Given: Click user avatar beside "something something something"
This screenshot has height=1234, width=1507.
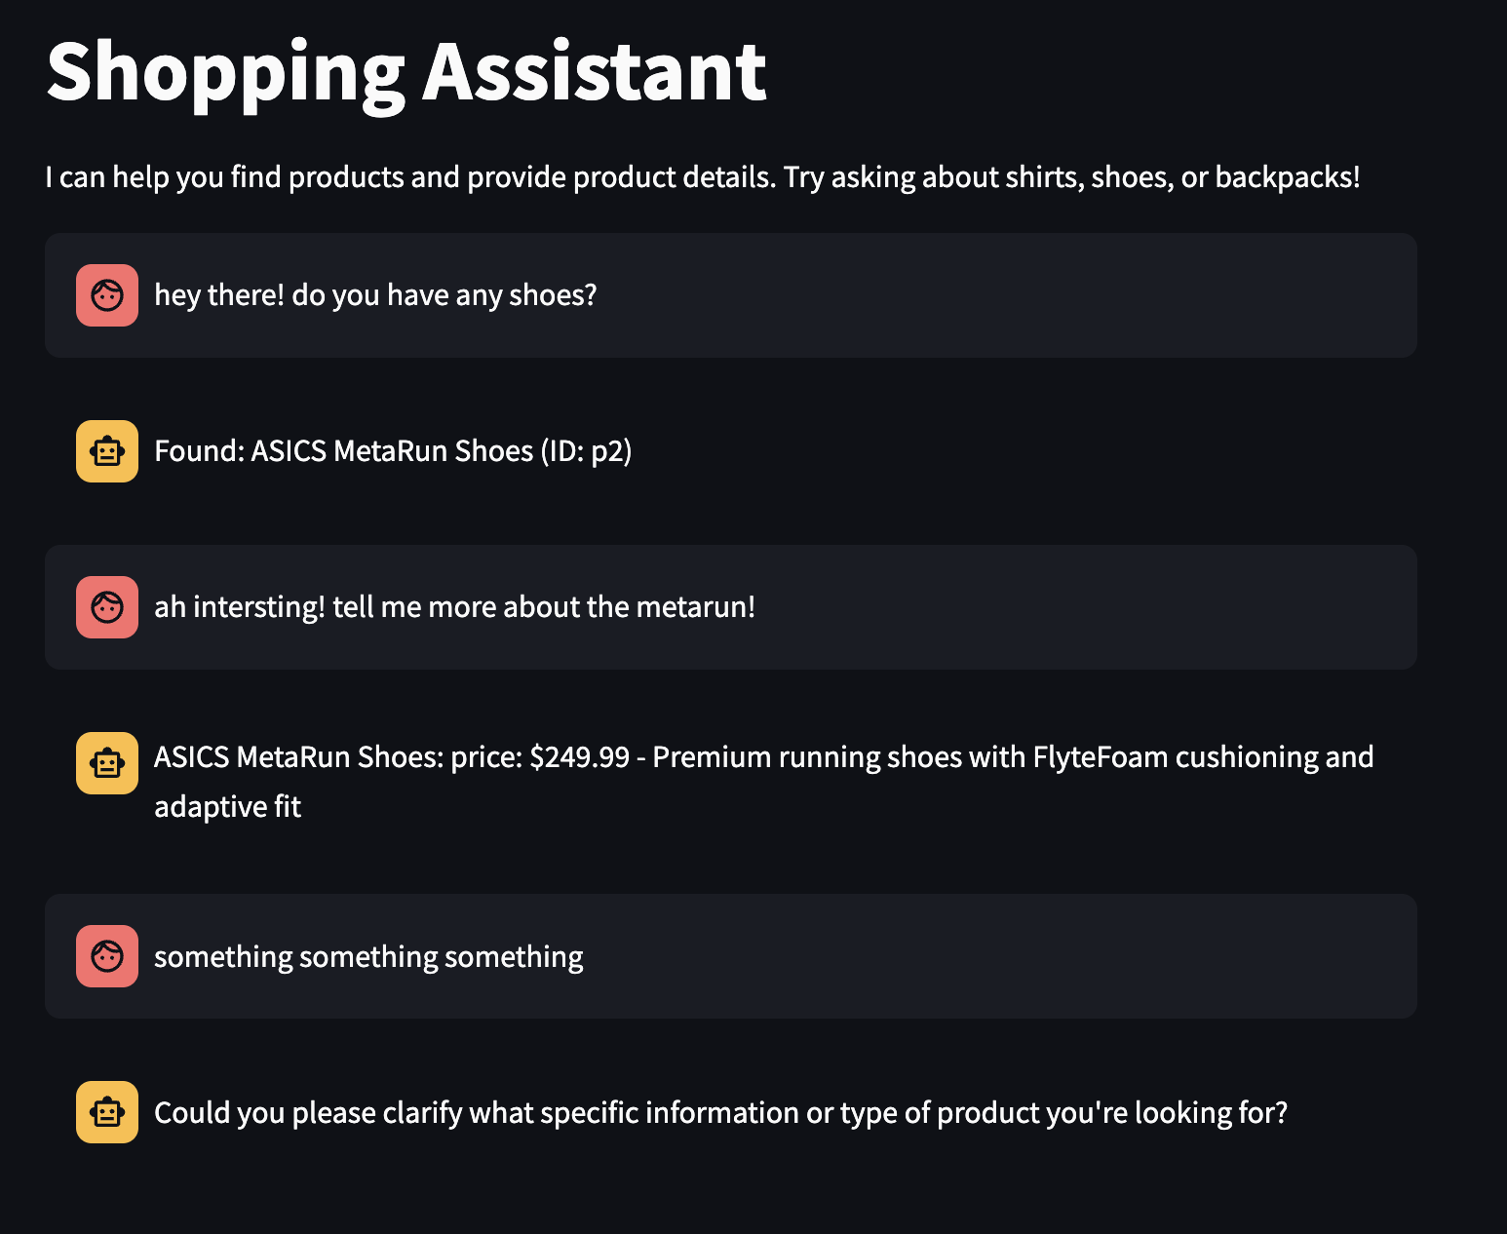Looking at the screenshot, I should click(x=107, y=956).
